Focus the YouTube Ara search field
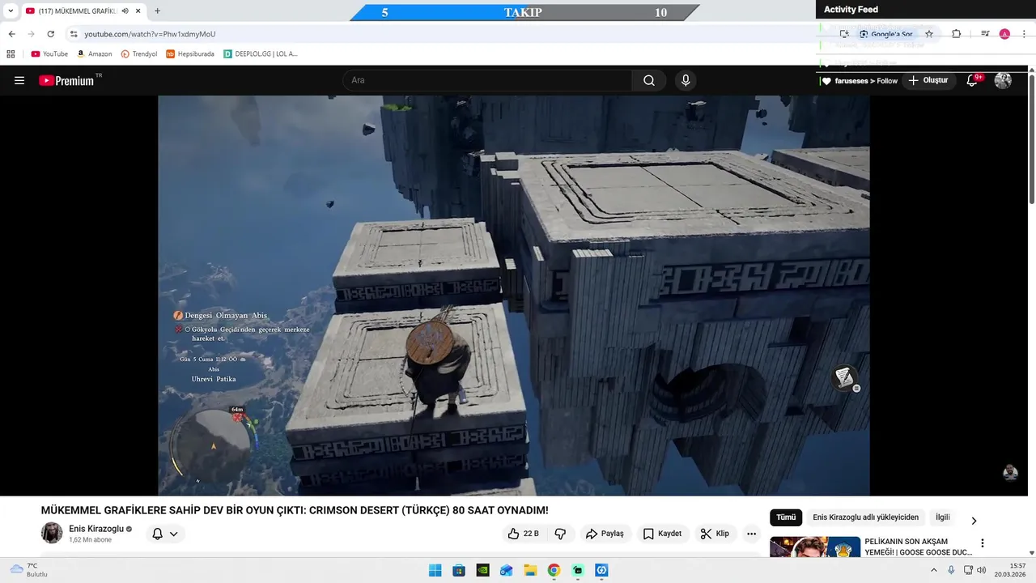1036x583 pixels. pos(487,80)
